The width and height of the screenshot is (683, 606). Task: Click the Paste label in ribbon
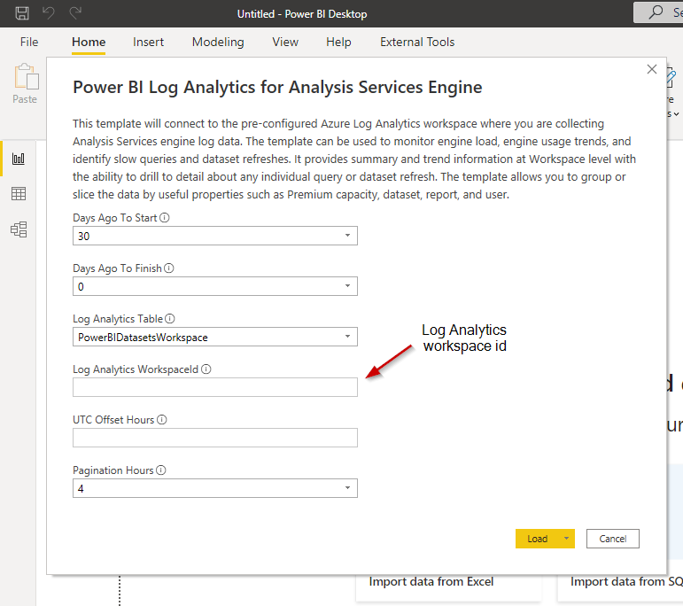point(25,99)
